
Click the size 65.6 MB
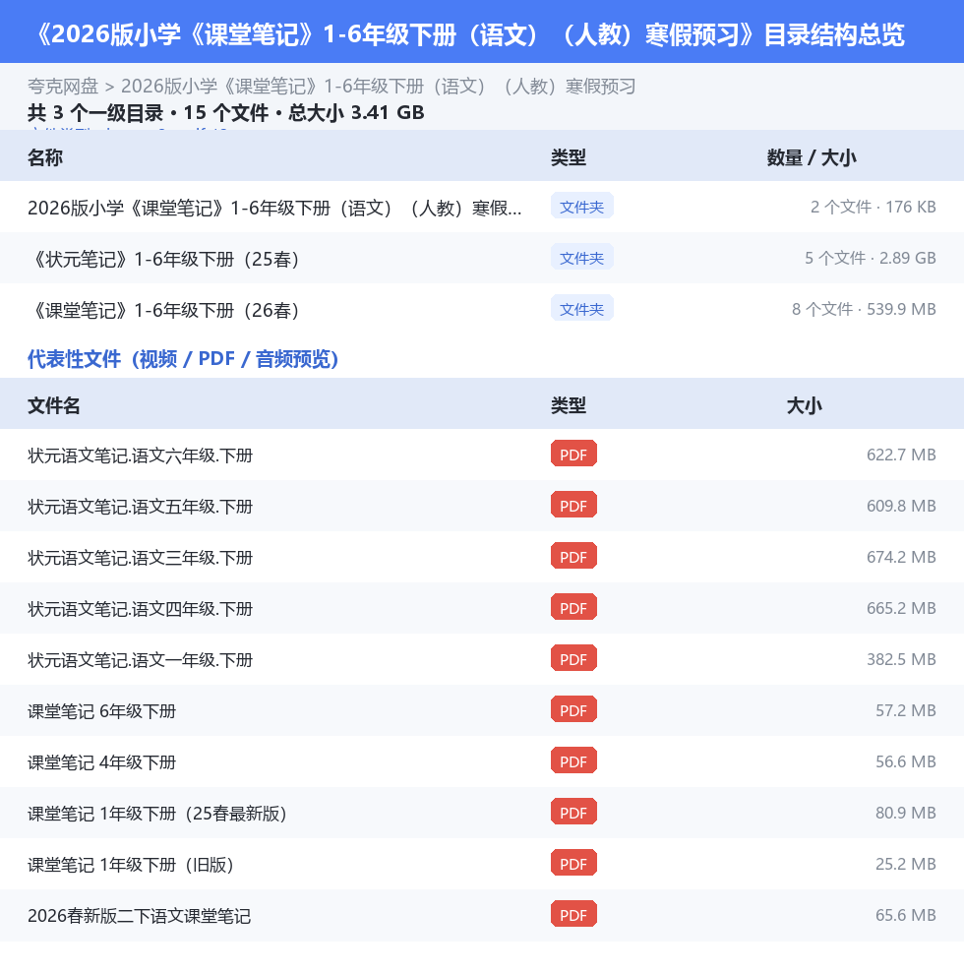pyautogui.click(x=905, y=915)
